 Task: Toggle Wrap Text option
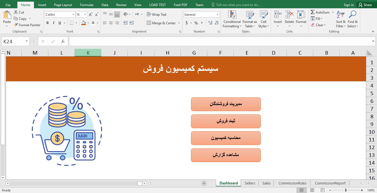click(156, 14)
